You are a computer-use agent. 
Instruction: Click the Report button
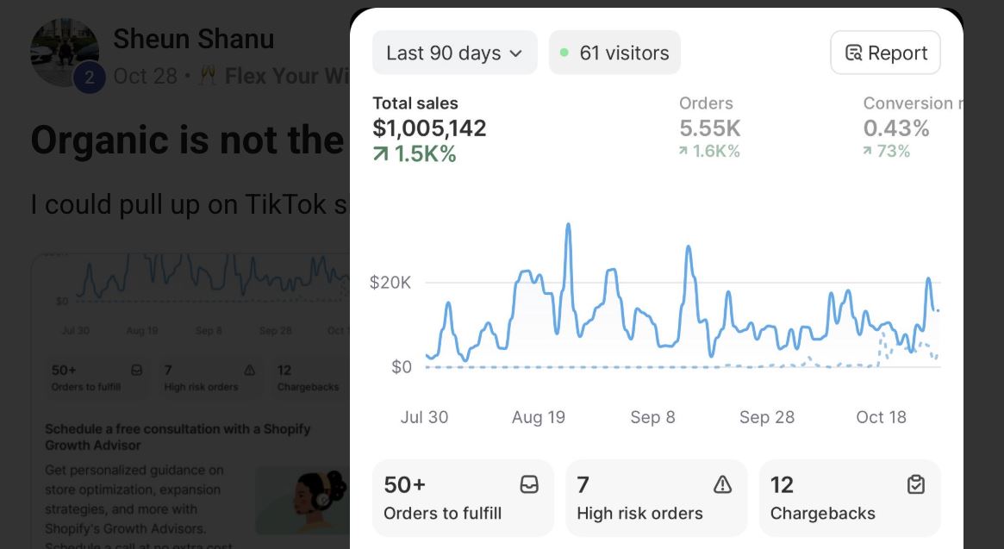885,53
